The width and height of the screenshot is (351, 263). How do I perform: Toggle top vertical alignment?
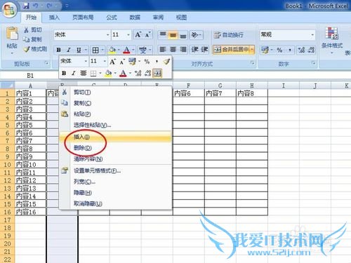click(163, 35)
